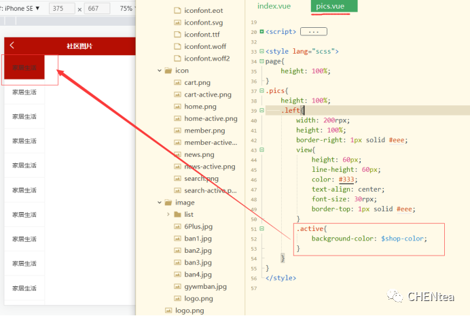
Task: Switch to the index.vue tab
Action: (274, 6)
